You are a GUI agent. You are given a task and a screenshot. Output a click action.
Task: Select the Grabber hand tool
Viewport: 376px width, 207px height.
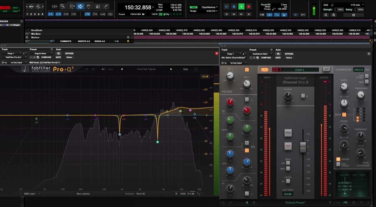coord(89,6)
